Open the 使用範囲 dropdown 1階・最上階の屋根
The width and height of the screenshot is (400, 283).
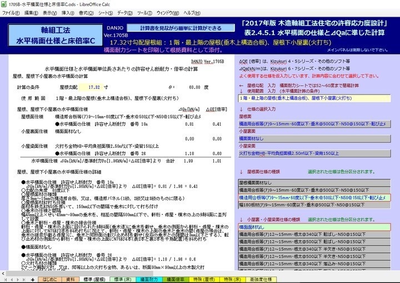(x=314, y=98)
